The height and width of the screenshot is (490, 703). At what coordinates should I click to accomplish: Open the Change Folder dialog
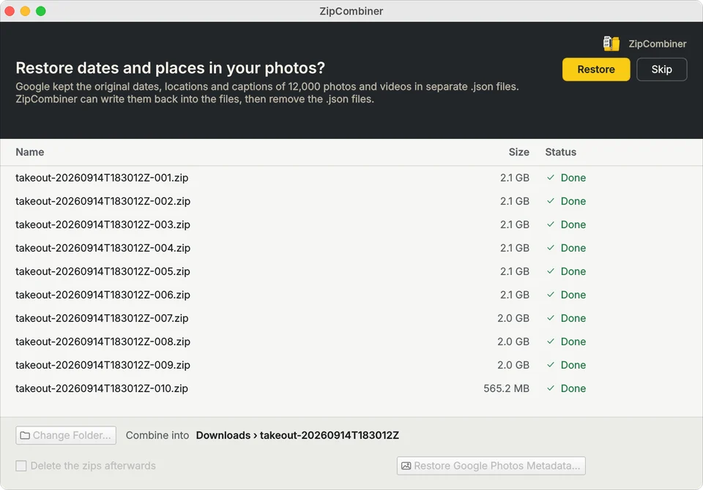[x=66, y=435]
